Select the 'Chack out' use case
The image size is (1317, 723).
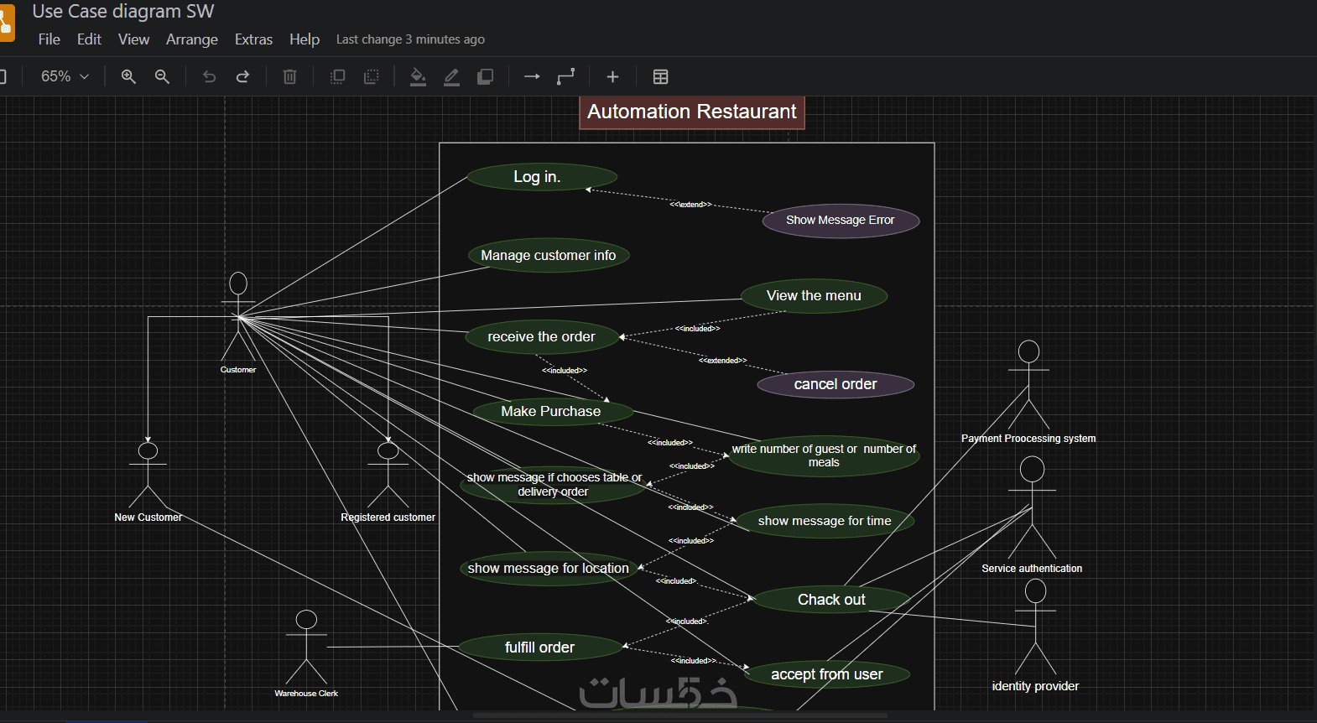tap(831, 600)
